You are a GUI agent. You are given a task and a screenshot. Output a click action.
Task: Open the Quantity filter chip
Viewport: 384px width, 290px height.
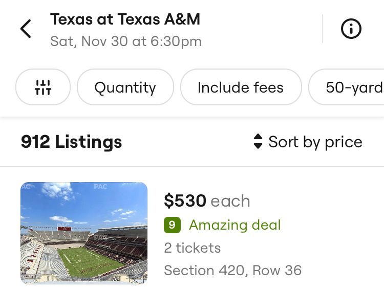coord(125,87)
